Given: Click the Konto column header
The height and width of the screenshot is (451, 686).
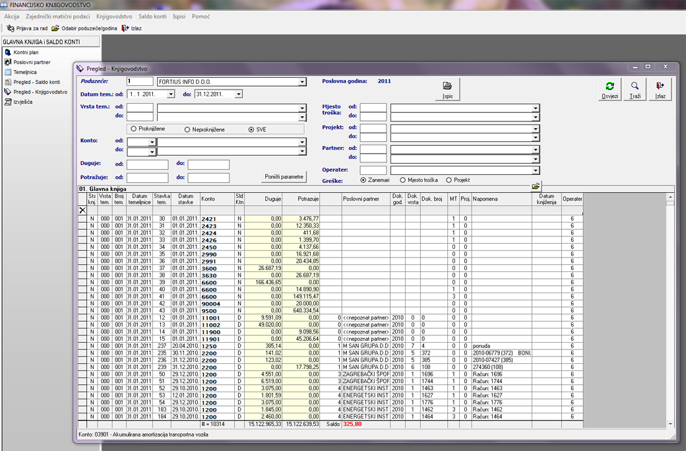Looking at the screenshot, I should pos(218,199).
